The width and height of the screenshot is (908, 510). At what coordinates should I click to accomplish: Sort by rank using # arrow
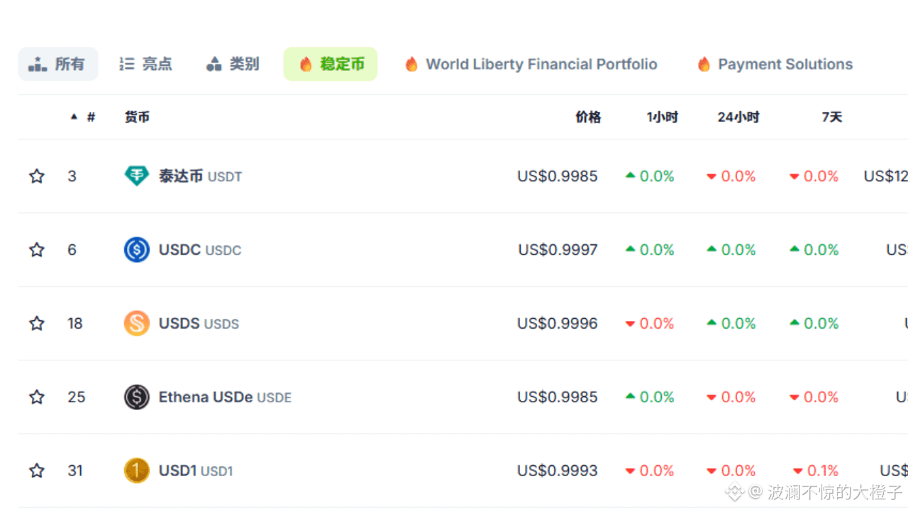click(x=74, y=117)
